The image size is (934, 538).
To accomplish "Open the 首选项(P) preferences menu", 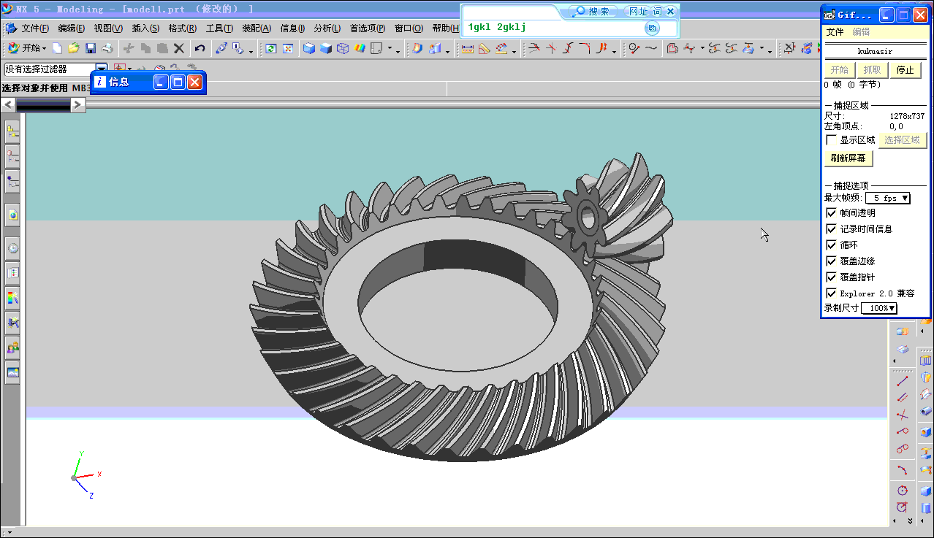I will 368,28.
